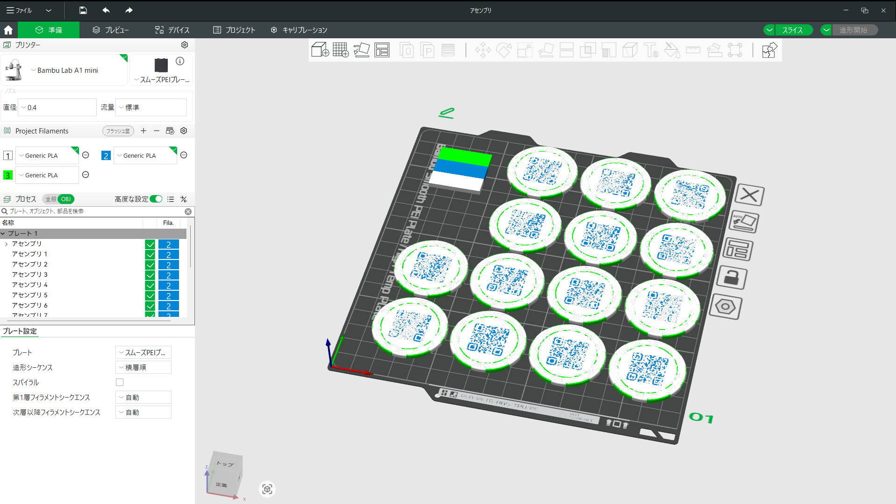Open filament 2 Generic PLA dropdown
The height and width of the screenshot is (504, 896).
point(145,155)
